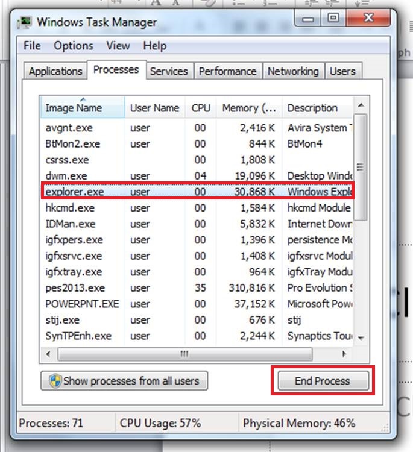Click the Avira System description cell
The image size is (413, 452).
(x=320, y=128)
